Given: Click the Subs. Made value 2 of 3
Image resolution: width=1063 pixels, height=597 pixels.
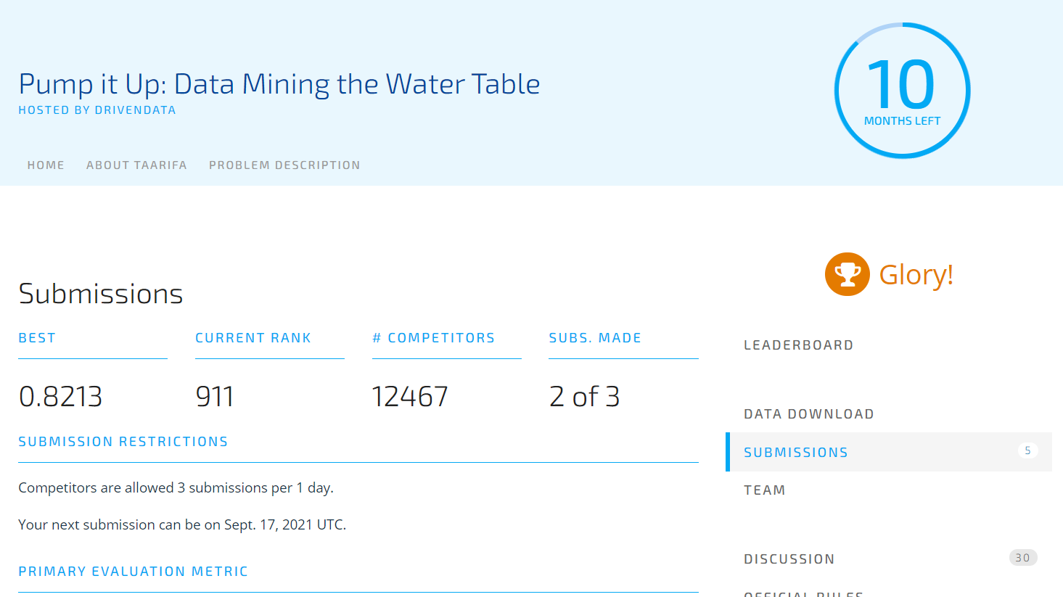Looking at the screenshot, I should coord(585,397).
